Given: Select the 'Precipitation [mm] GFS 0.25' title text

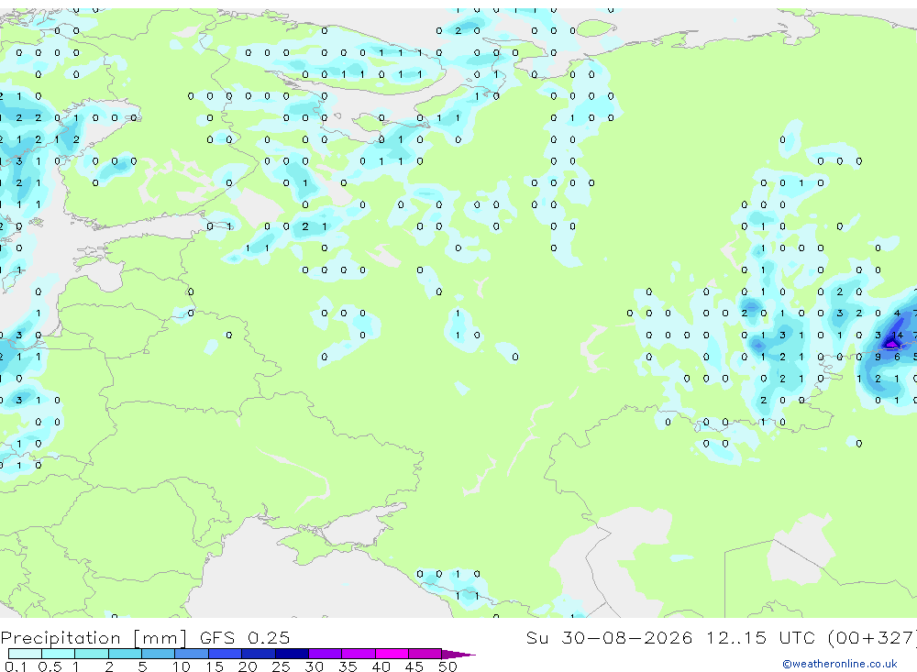Looking at the screenshot, I should click(x=145, y=638).
